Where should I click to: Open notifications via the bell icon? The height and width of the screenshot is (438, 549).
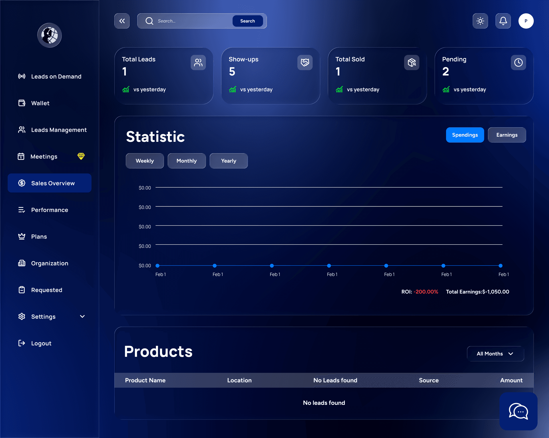click(503, 21)
